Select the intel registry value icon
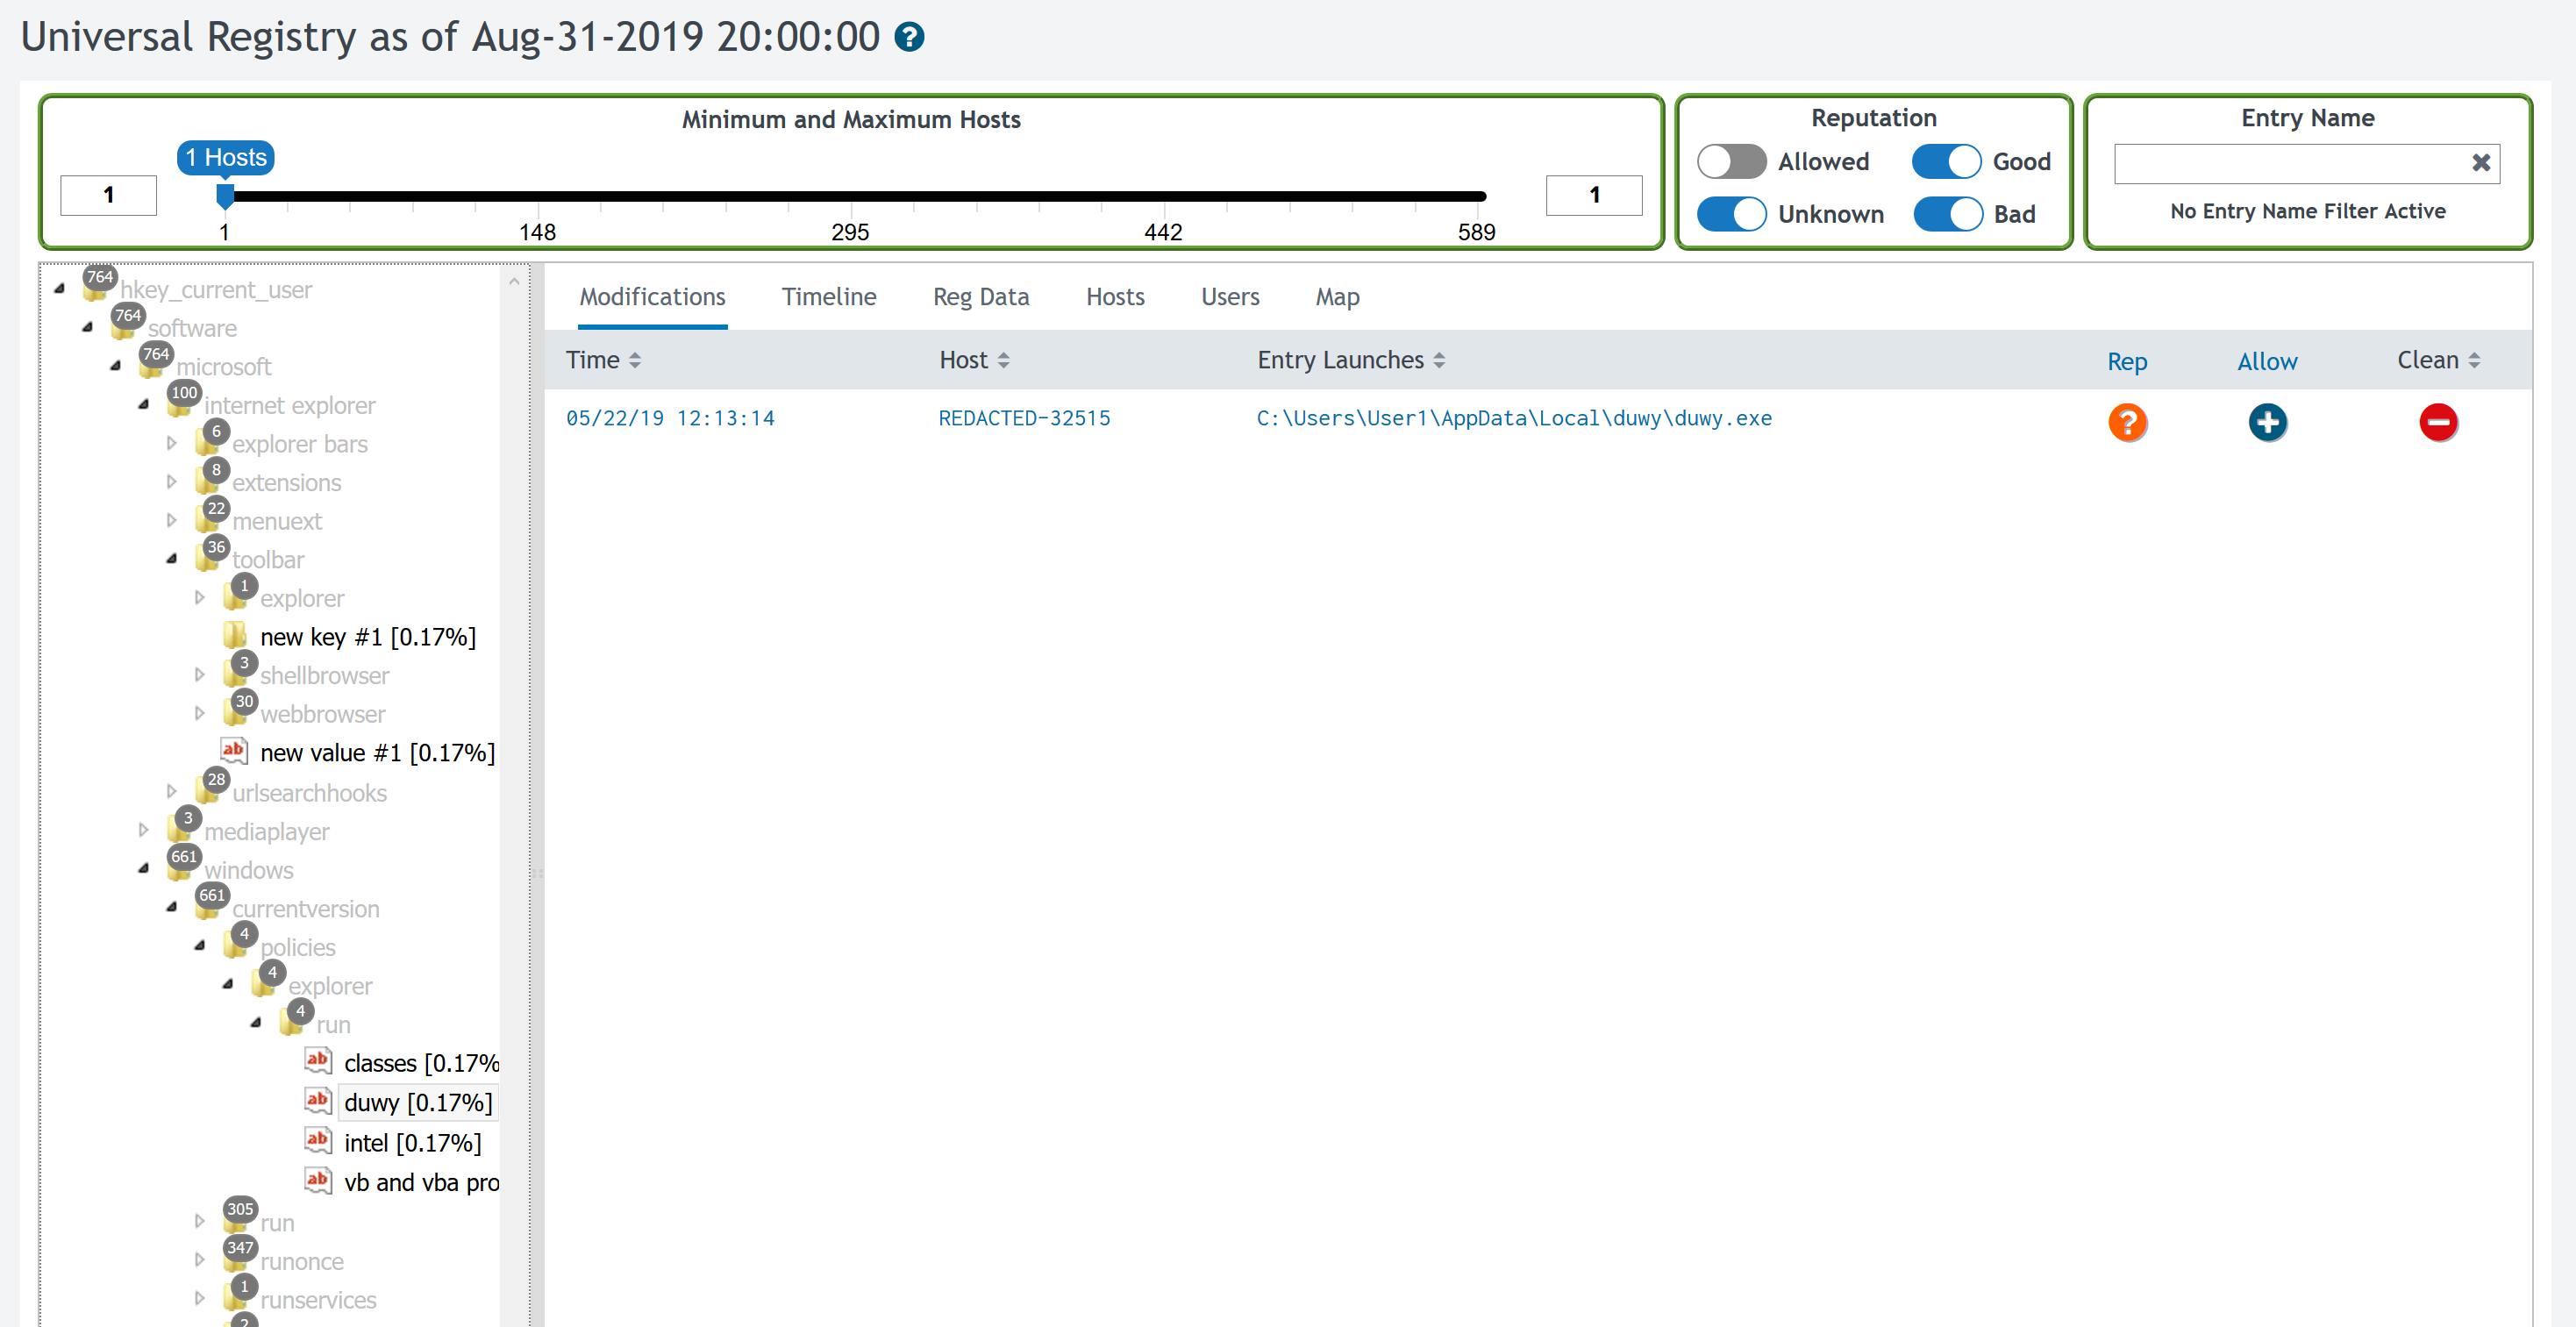 point(318,1140)
